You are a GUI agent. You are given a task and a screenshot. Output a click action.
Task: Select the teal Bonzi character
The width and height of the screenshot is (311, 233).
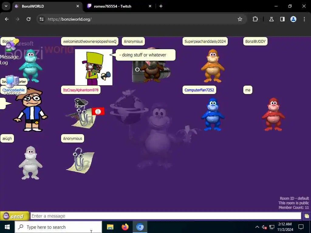31,66
